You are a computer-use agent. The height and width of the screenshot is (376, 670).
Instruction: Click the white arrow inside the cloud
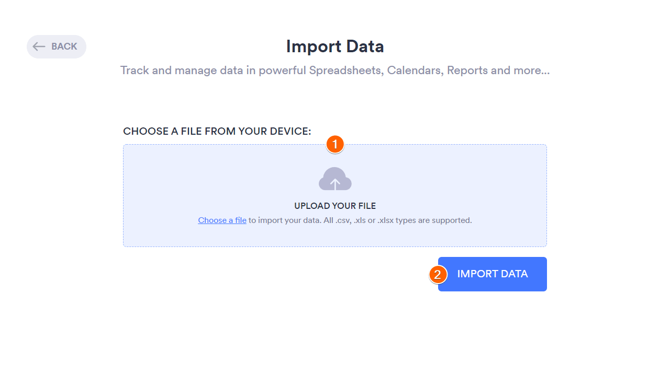click(x=335, y=183)
